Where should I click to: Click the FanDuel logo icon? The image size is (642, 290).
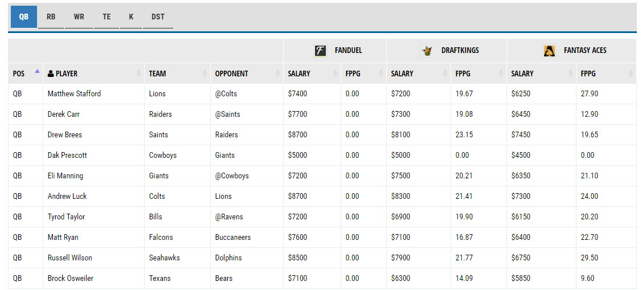click(320, 51)
